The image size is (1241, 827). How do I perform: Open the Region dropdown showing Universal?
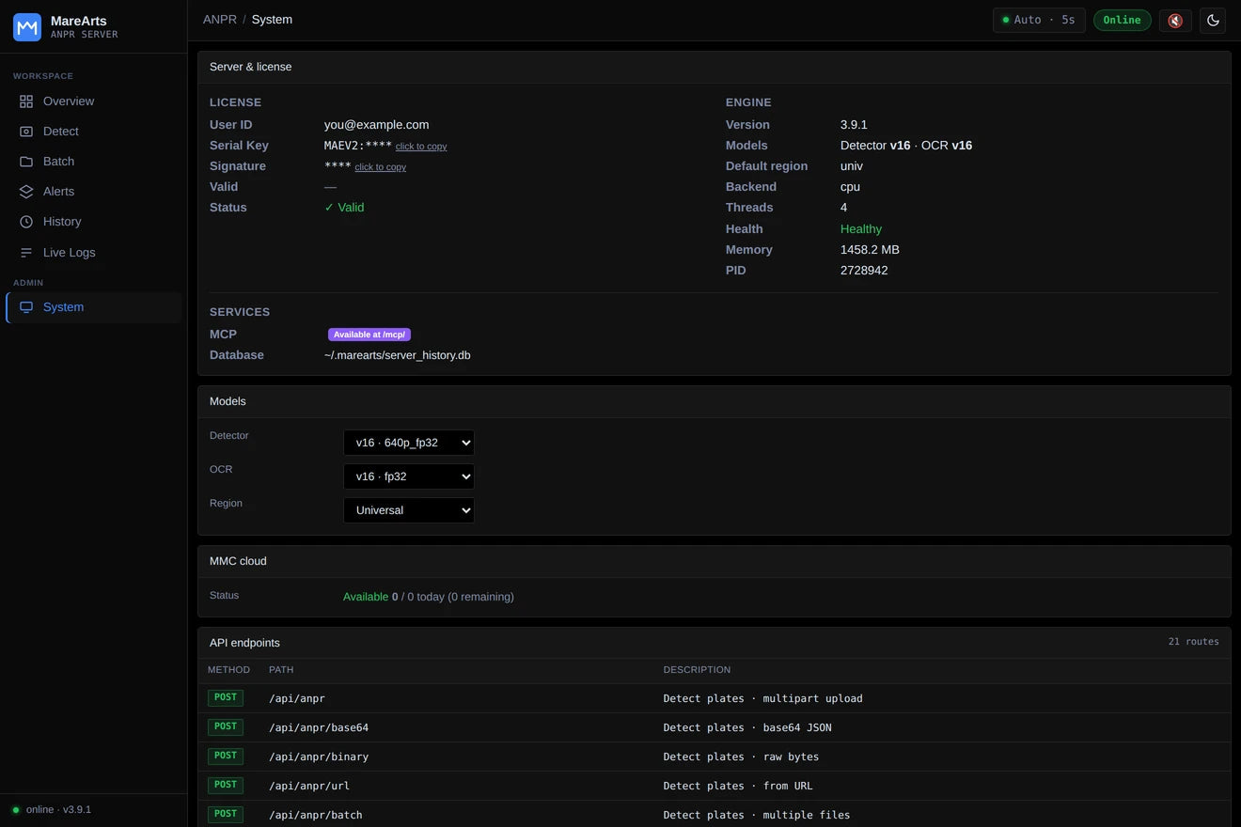(x=409, y=510)
